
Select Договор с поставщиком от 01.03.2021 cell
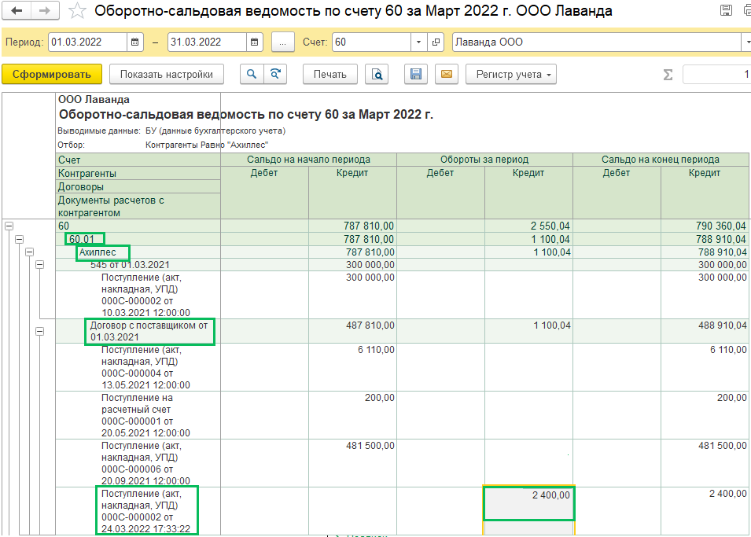tap(138, 331)
